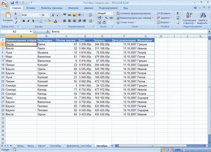Activate the format painter brush
211x152 pixels.
pyautogui.click(x=16, y=22)
